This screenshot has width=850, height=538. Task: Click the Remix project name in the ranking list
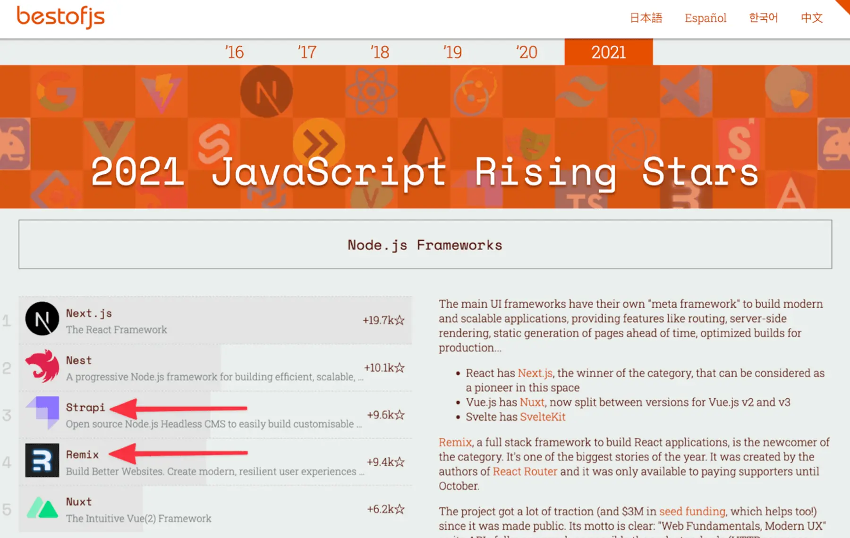point(82,454)
